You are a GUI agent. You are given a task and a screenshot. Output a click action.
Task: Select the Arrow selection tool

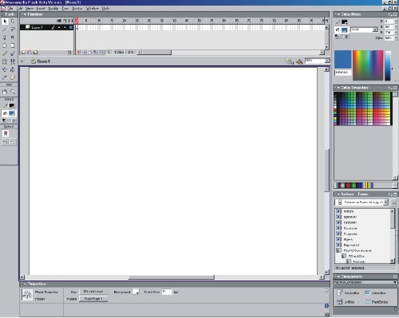point(5,22)
